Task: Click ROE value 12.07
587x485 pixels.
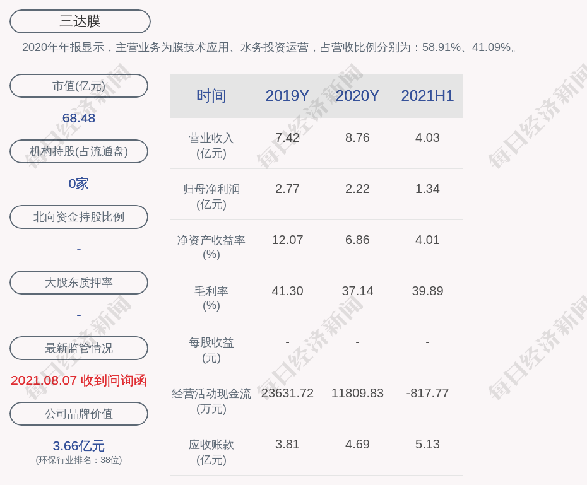Action: [287, 240]
